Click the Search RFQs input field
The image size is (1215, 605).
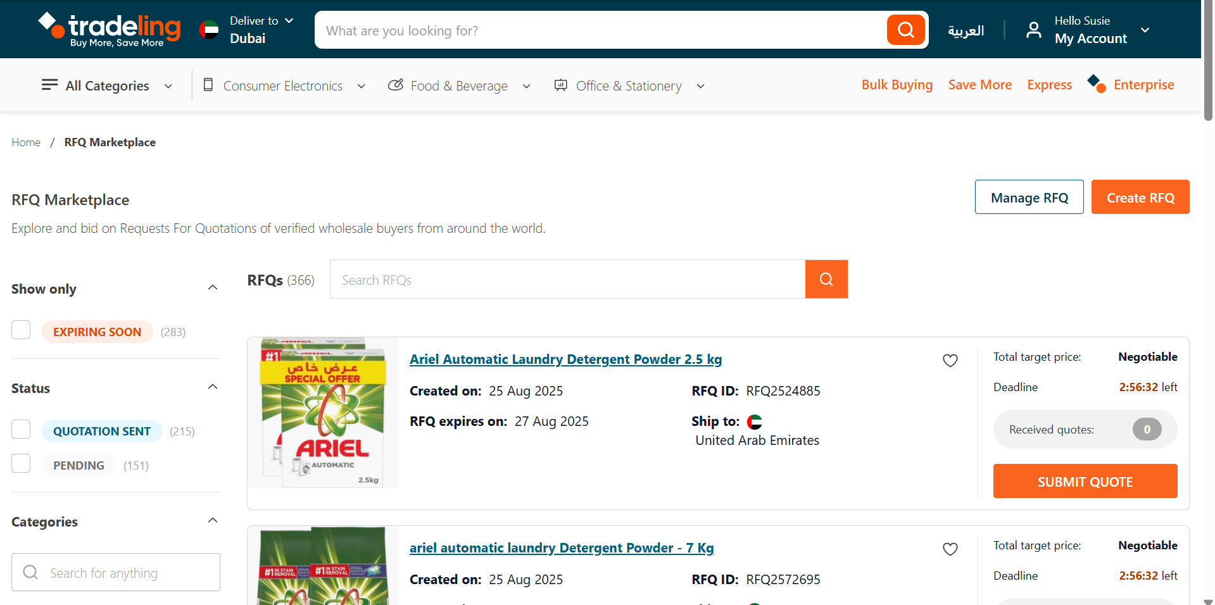(567, 279)
